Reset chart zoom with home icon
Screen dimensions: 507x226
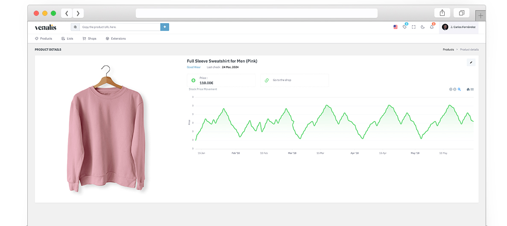(468, 89)
